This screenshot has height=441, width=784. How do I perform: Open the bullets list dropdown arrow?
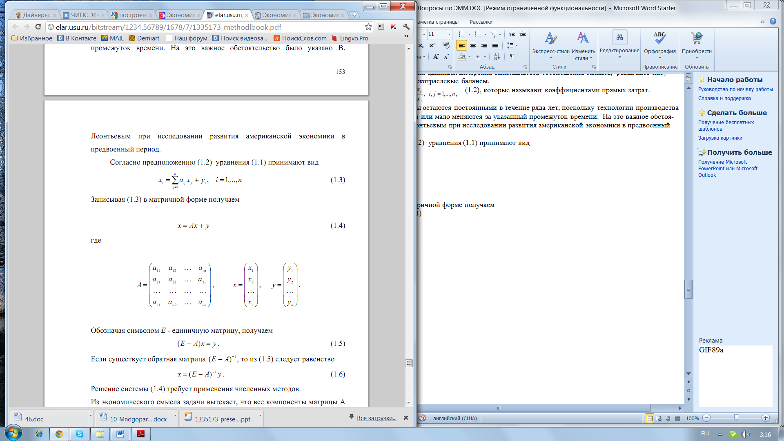pyautogui.click(x=469, y=34)
